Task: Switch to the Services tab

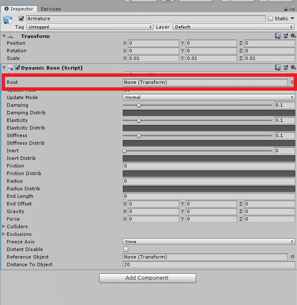Action: click(x=51, y=9)
